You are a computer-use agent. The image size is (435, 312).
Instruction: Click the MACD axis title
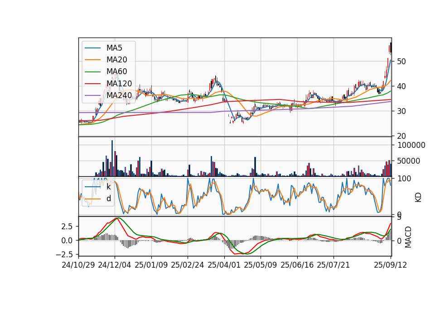click(408, 237)
